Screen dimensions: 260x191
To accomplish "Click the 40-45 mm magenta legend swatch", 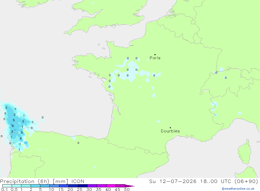I will point(111,186).
